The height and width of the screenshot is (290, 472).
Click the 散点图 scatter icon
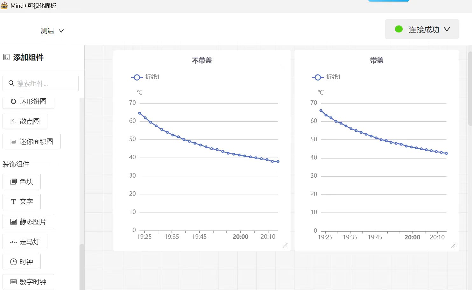click(13, 121)
